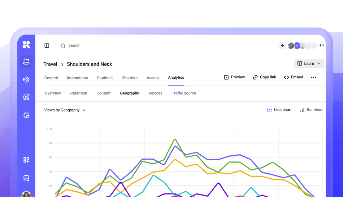Open the Traffic source sub-tab
Viewport: 343px width, 197px height.
[x=184, y=93]
